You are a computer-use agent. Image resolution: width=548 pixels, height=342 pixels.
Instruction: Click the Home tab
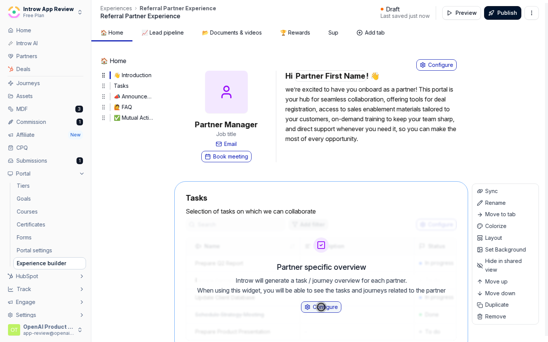pos(112,33)
